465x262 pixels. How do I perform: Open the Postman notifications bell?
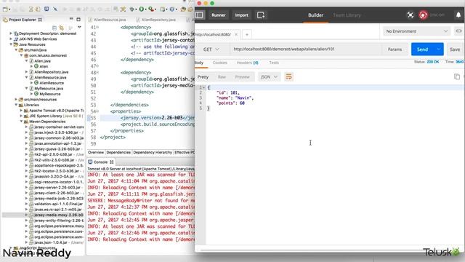pyautogui.click(x=458, y=15)
